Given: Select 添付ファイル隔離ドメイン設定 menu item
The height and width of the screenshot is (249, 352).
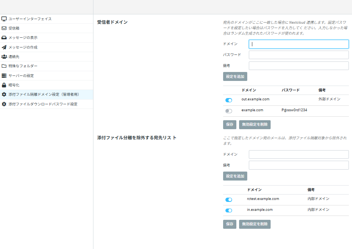Looking at the screenshot, I should click(x=44, y=95).
